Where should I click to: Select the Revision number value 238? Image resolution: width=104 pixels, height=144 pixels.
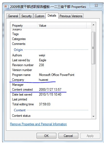point(41,65)
